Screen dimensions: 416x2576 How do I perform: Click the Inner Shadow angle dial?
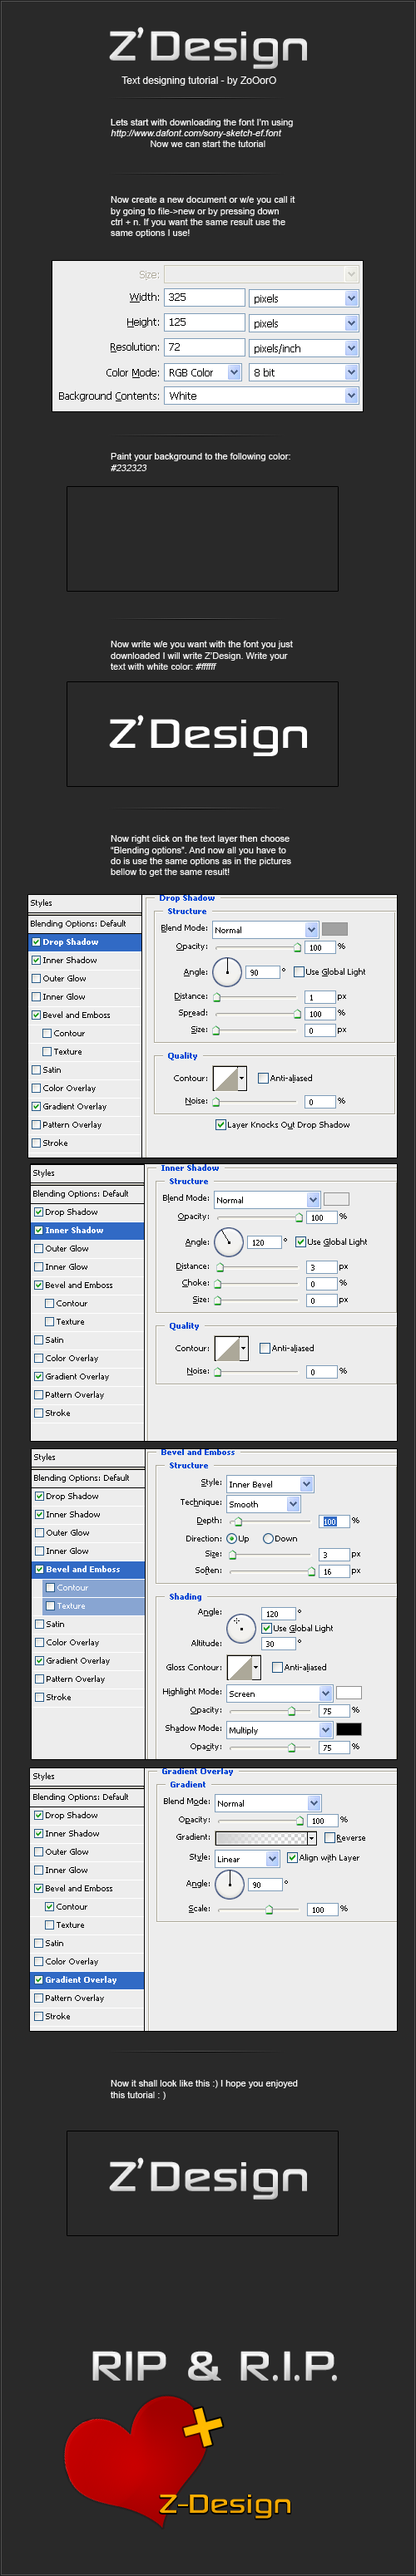click(230, 1241)
